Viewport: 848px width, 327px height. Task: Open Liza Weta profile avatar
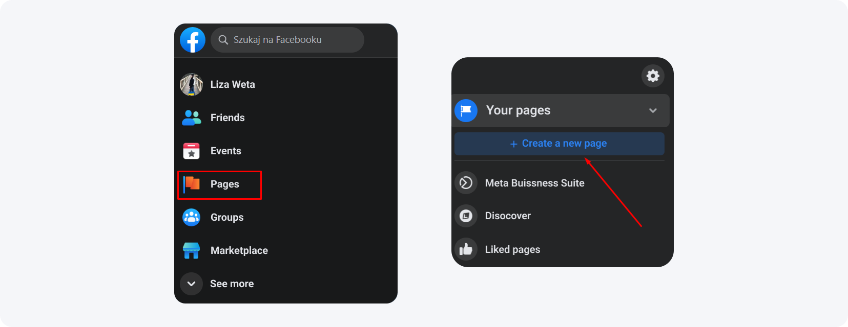[x=192, y=84]
